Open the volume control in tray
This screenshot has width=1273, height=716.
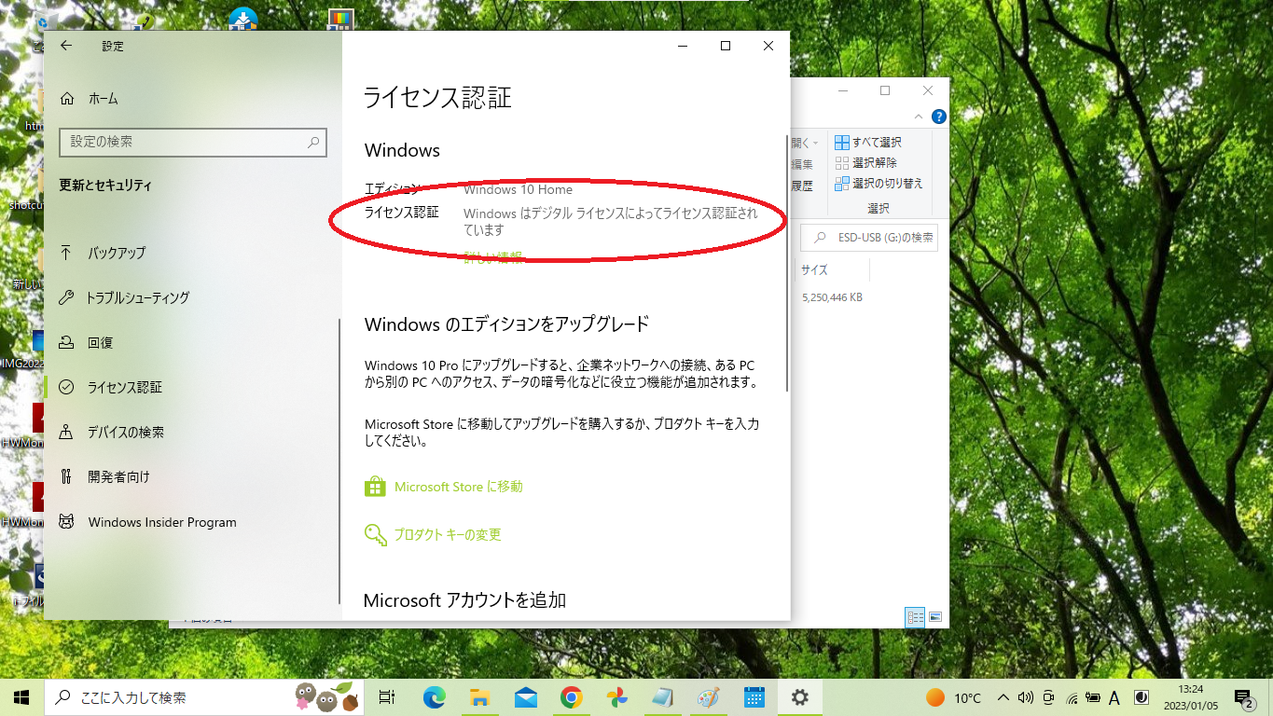[x=1026, y=697]
